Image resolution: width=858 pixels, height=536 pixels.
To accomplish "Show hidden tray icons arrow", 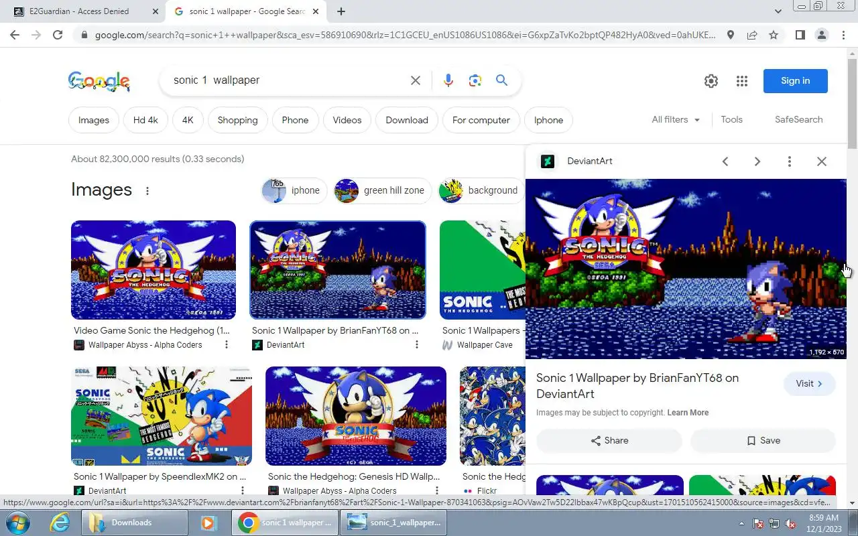I will (x=741, y=523).
